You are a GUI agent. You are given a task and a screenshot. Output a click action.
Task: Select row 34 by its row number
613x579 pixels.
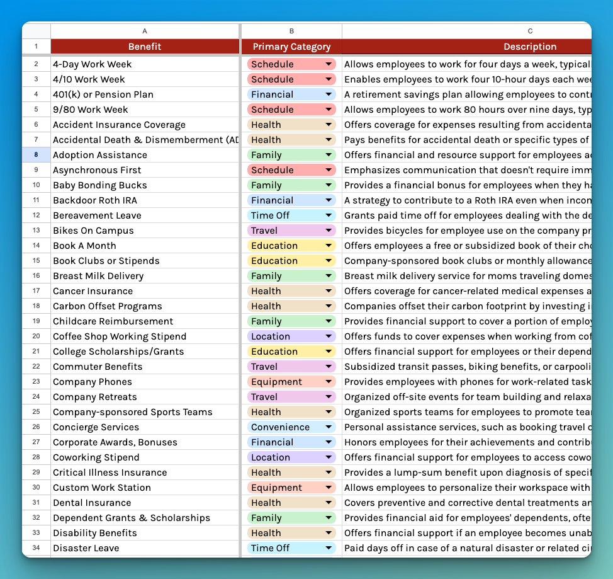coord(36,548)
